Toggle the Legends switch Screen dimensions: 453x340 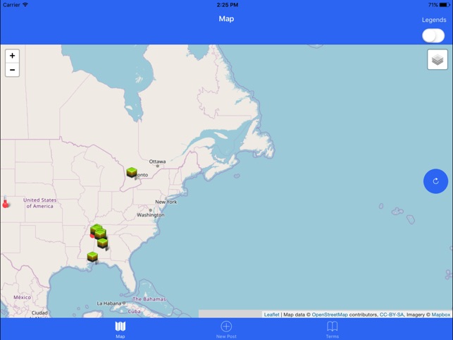click(x=433, y=36)
